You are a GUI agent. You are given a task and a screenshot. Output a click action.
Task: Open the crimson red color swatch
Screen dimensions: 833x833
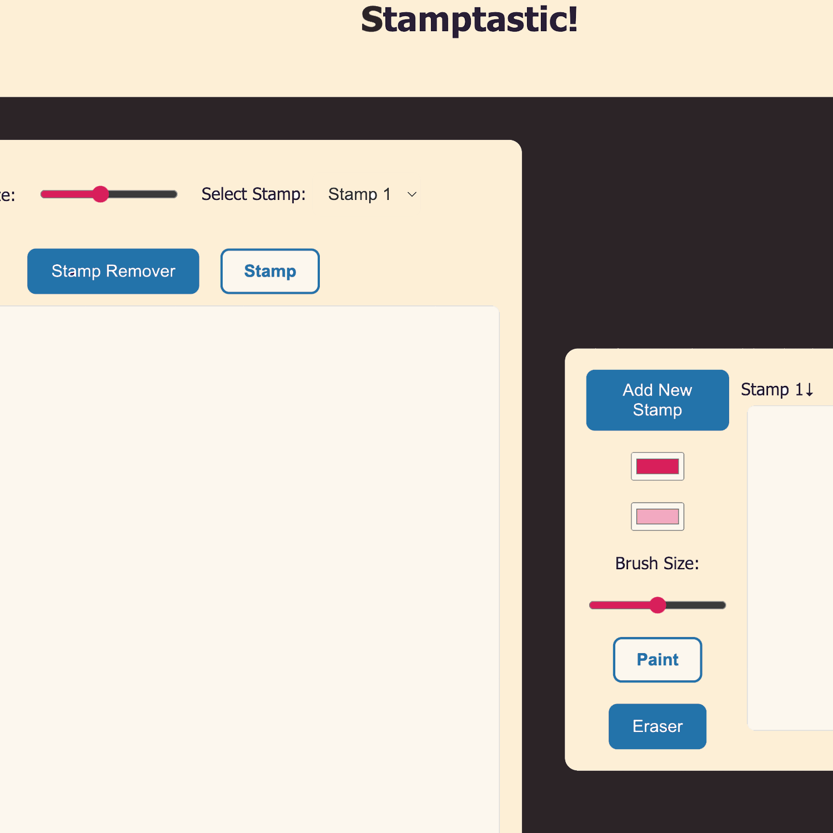coord(658,466)
